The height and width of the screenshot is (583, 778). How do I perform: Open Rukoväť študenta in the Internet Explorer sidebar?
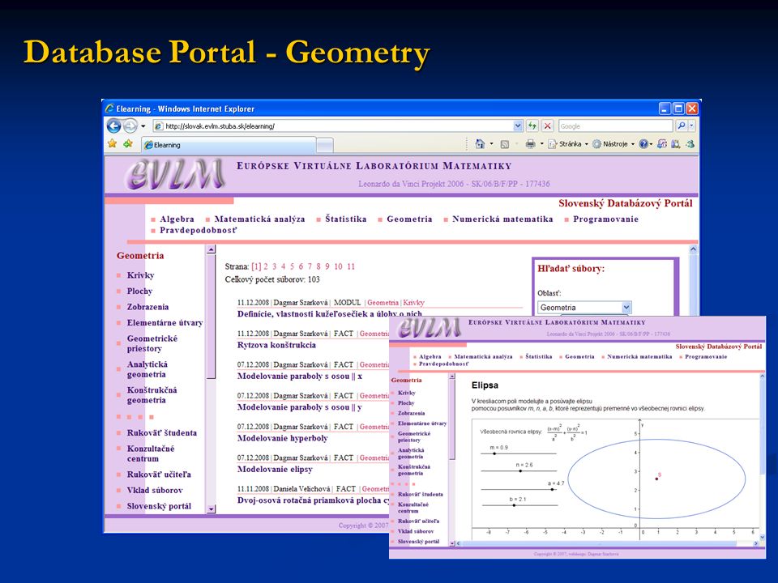162,432
